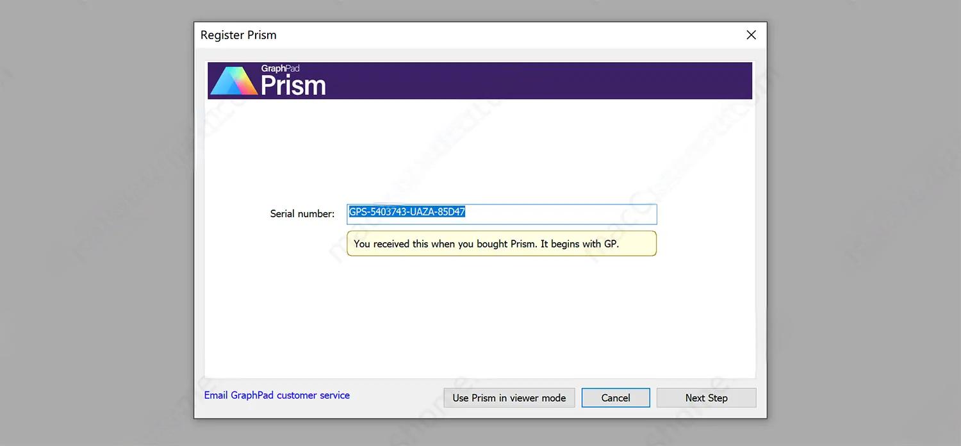Proceed with the Next Step button
961x446 pixels.
(706, 398)
